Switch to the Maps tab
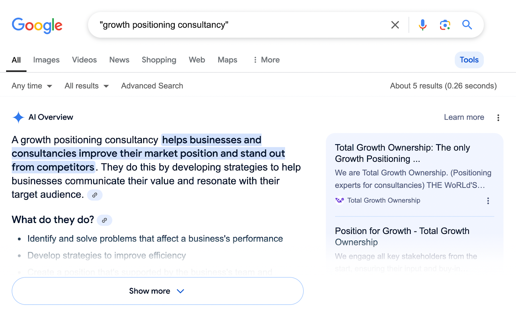516x311 pixels. [227, 60]
